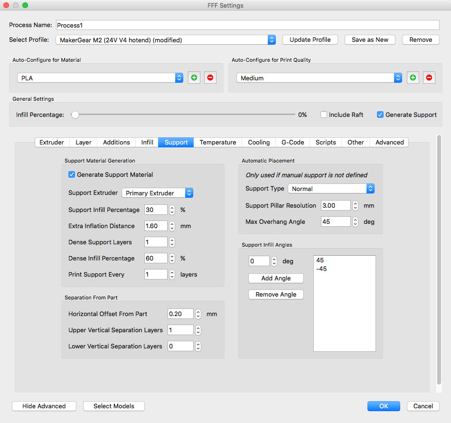Expand the Support Extruder dropdown
451x423 pixels.
(x=157, y=193)
